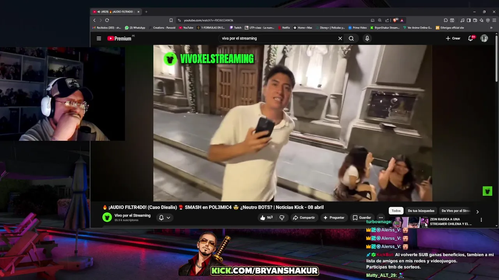499x280 pixels.
Task: Open Leo AI sparkle icon
Action: tap(481, 20)
